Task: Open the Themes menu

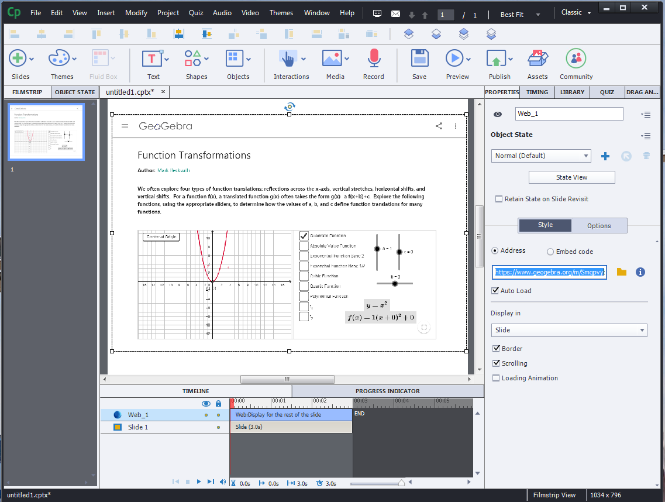Action: 281,13
